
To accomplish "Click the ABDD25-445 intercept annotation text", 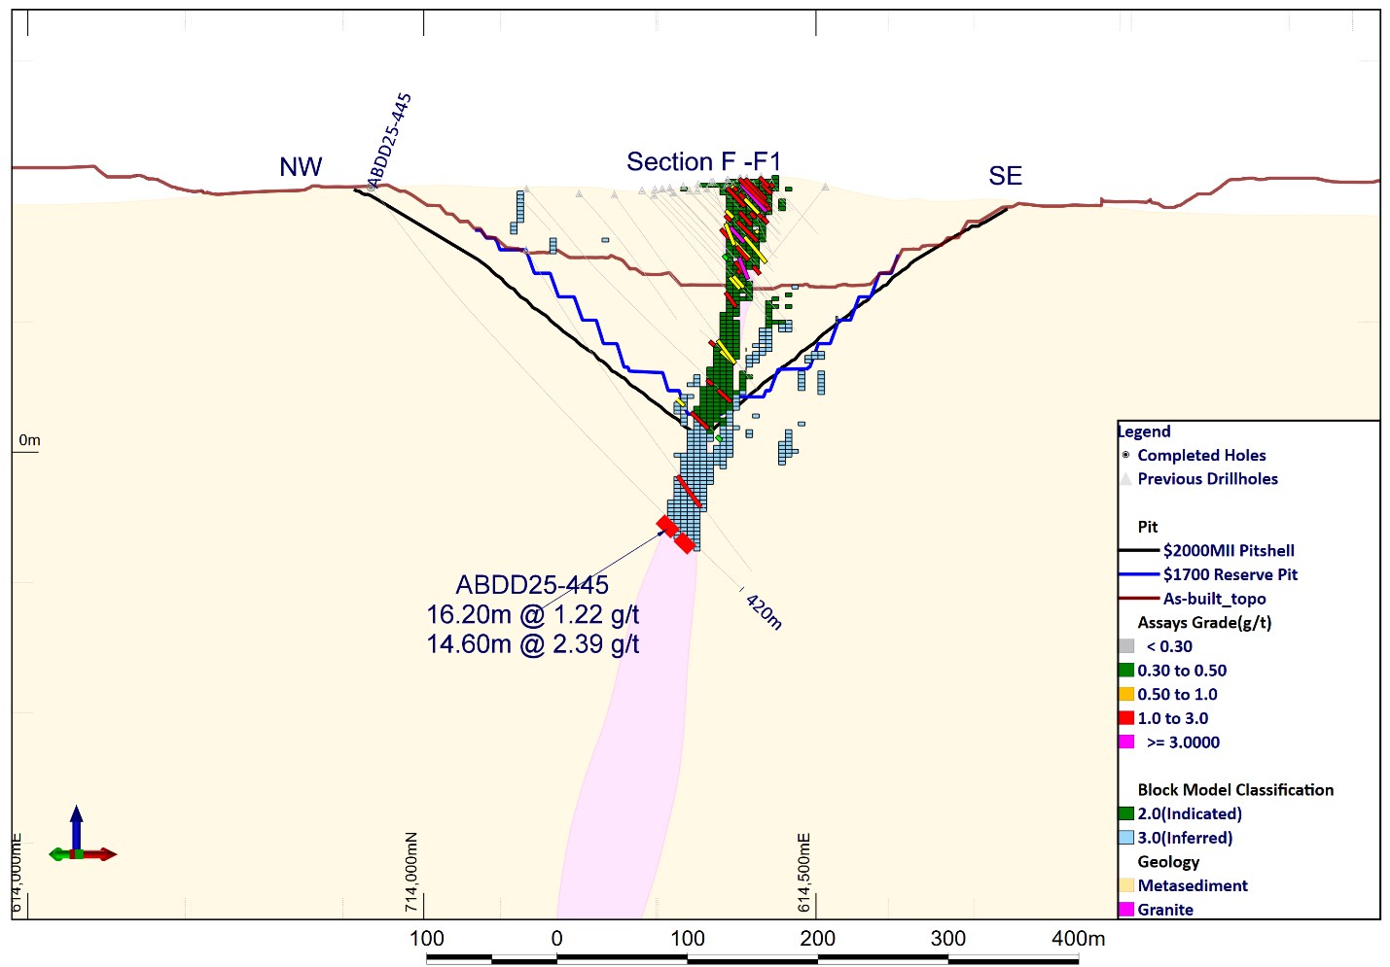I will pos(532,614).
